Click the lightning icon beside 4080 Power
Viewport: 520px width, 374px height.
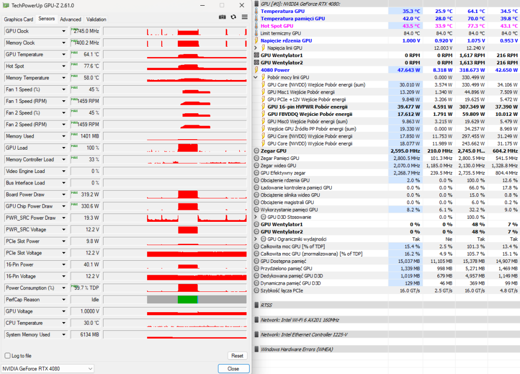click(256, 70)
